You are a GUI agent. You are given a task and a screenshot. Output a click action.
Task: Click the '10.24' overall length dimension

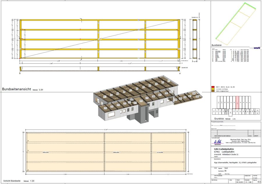106,129
